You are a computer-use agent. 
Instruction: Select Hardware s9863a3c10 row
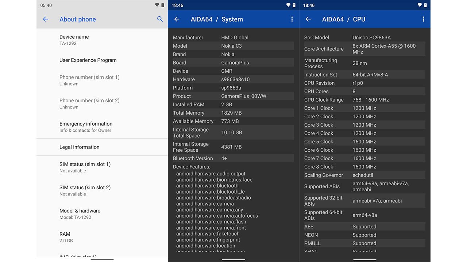[233, 79]
